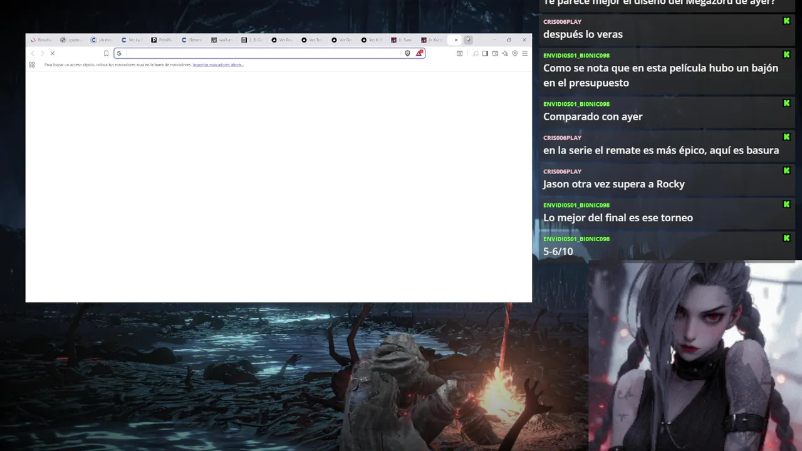This screenshot has width=802, height=451.
Task: Stop the page loading with the X button
Action: pyautogui.click(x=52, y=53)
